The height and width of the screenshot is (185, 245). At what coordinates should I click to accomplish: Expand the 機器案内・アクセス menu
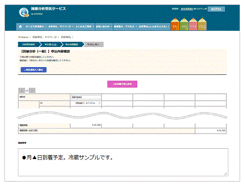pyautogui.click(x=125, y=26)
